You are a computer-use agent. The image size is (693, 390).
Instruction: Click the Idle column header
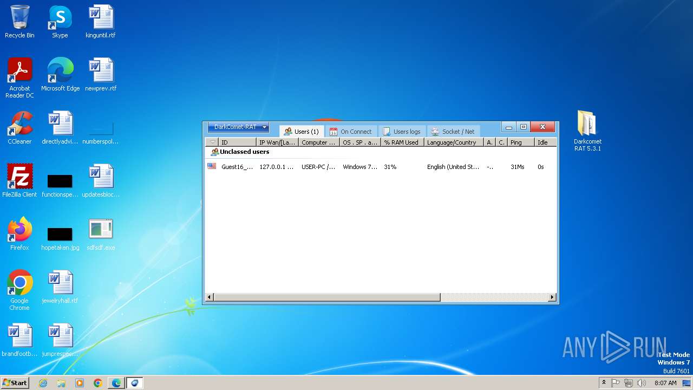coord(546,142)
